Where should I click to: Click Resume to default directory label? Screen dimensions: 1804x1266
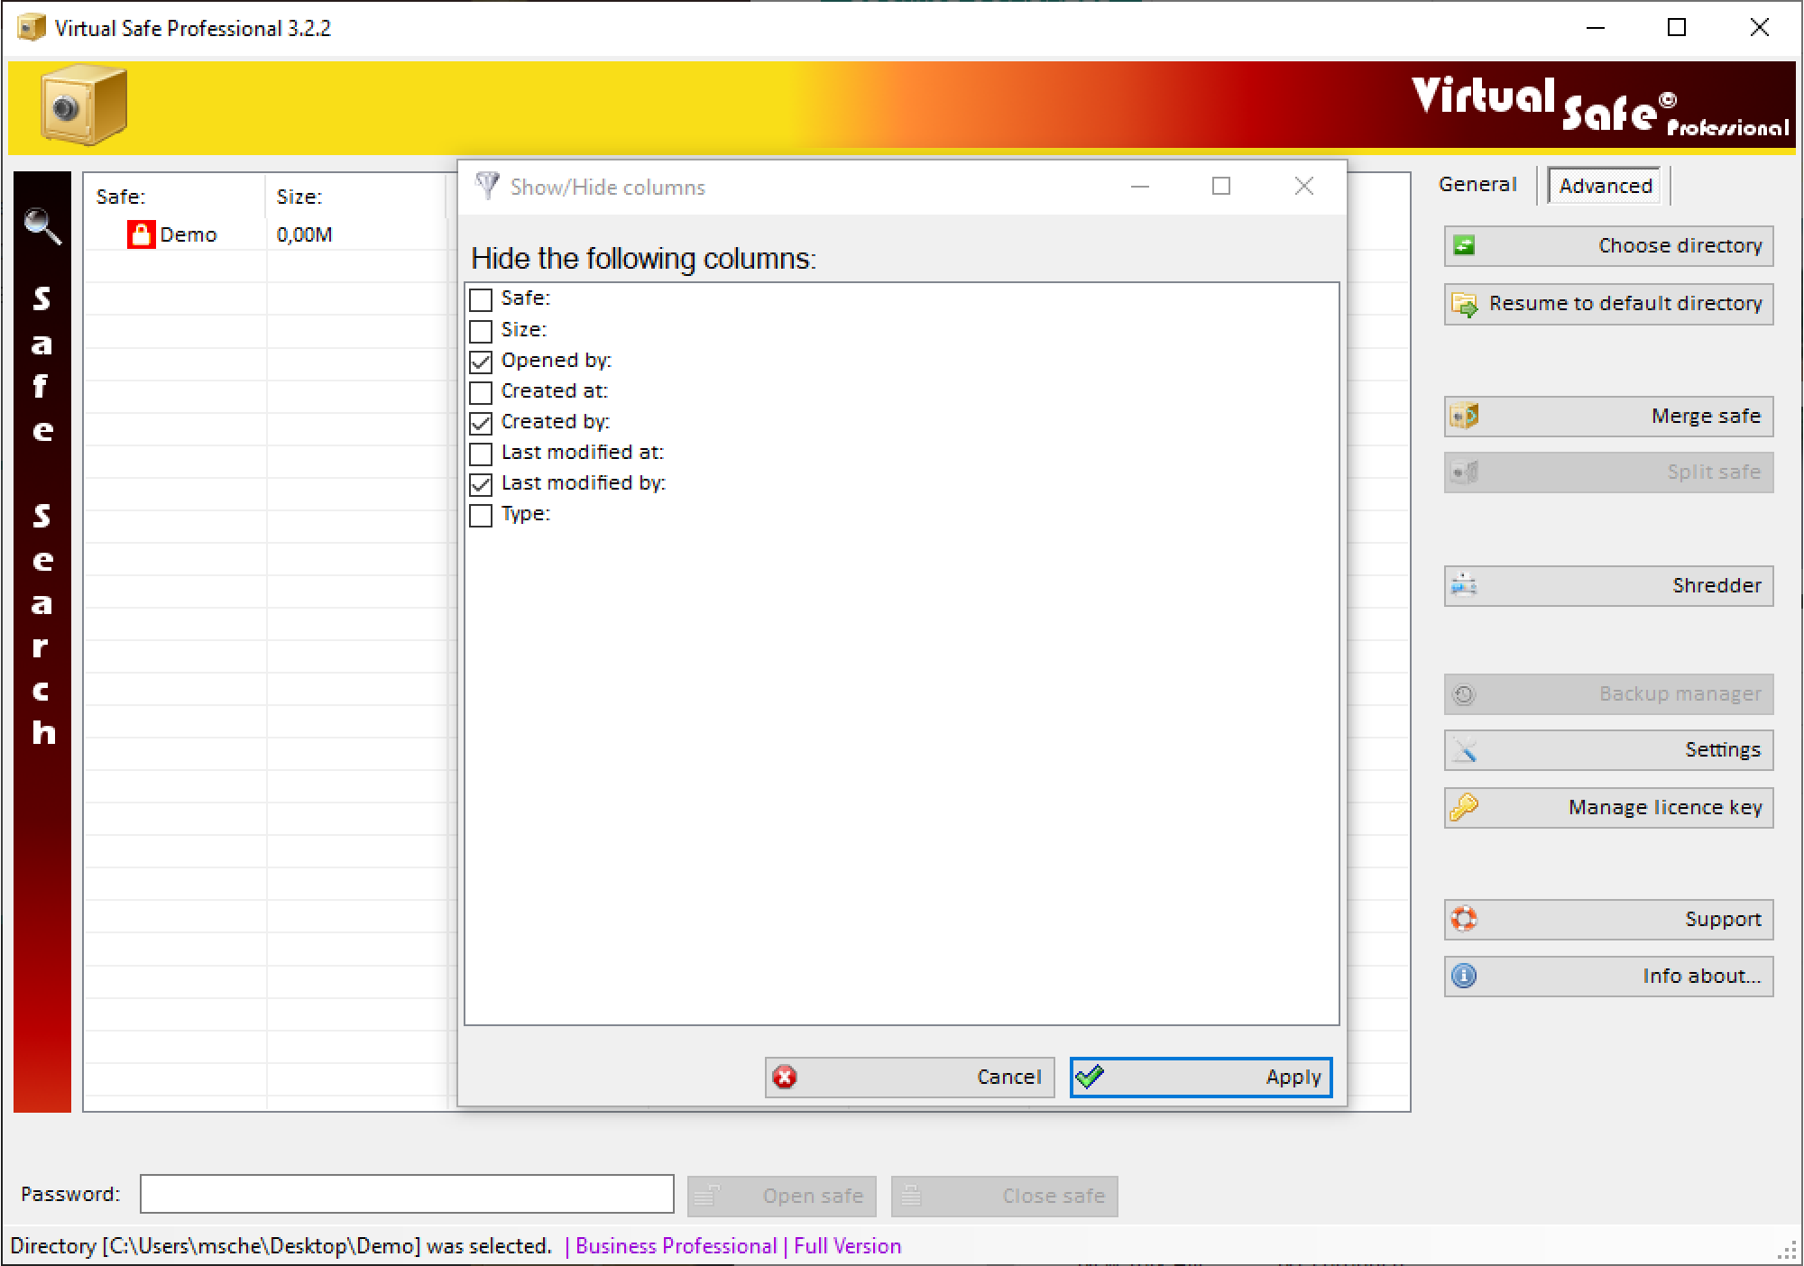1625,303
